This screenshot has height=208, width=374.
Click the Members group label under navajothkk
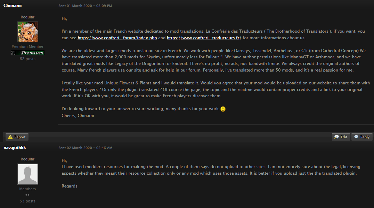coord(27,189)
